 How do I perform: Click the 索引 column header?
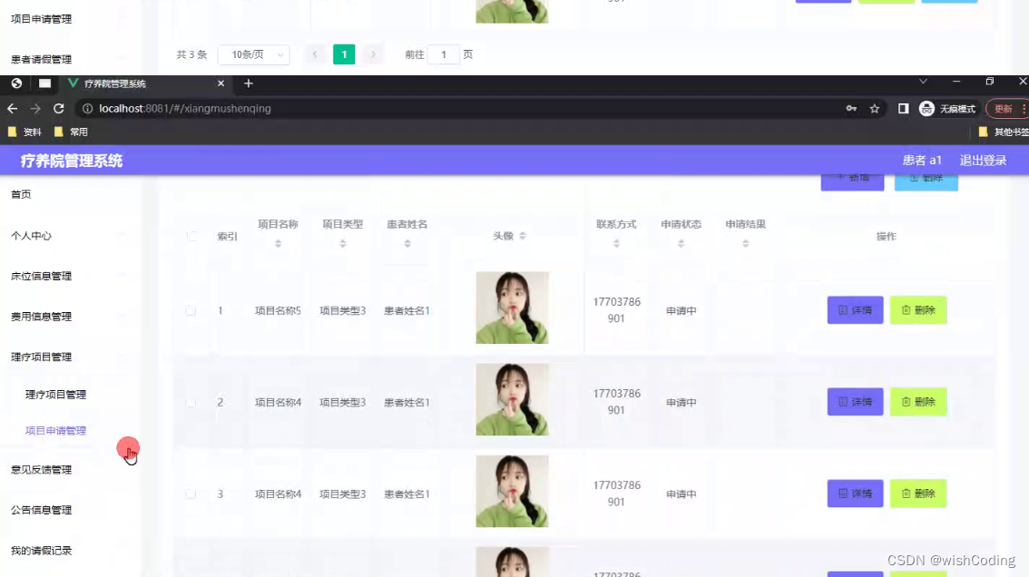pos(227,236)
